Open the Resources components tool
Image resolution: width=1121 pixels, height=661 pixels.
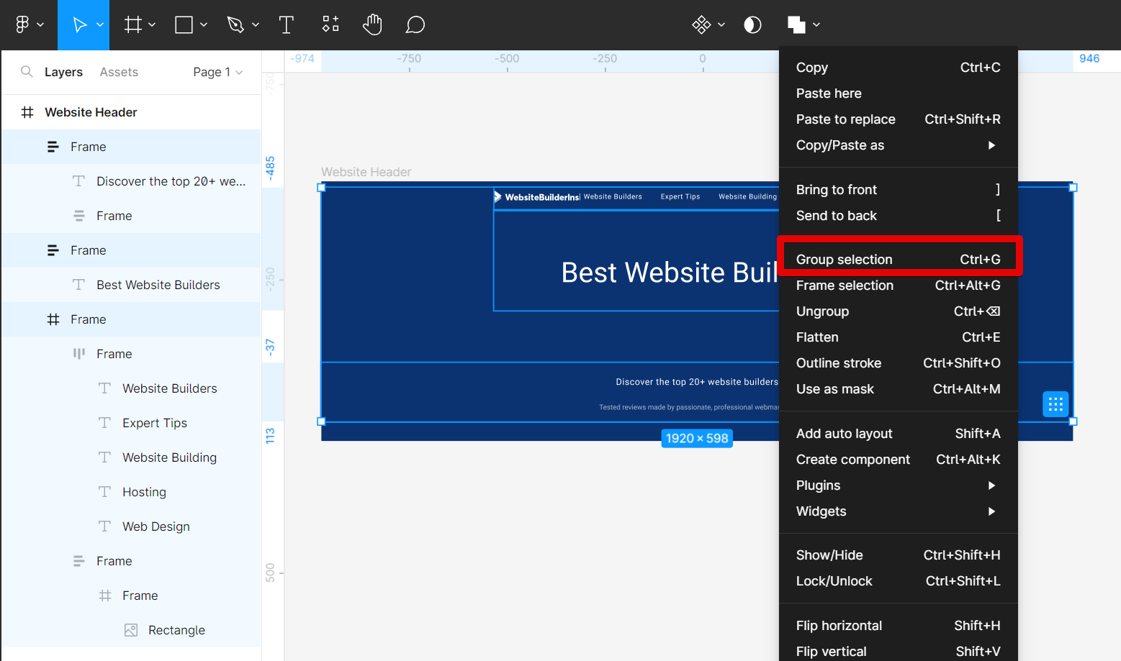click(330, 25)
